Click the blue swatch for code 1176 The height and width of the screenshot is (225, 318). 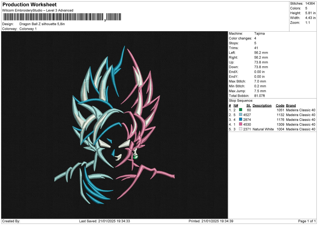click(241, 119)
